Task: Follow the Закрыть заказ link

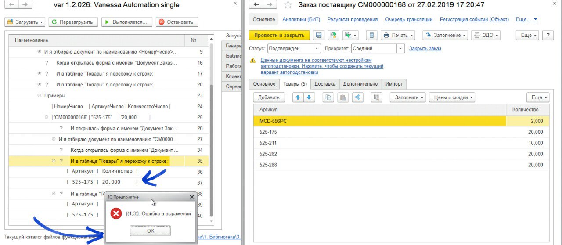Action: pyautogui.click(x=425, y=48)
